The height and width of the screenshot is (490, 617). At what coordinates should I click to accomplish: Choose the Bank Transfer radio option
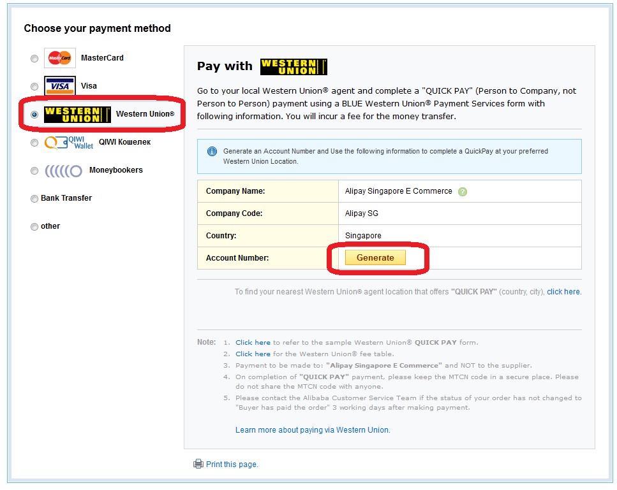point(34,199)
